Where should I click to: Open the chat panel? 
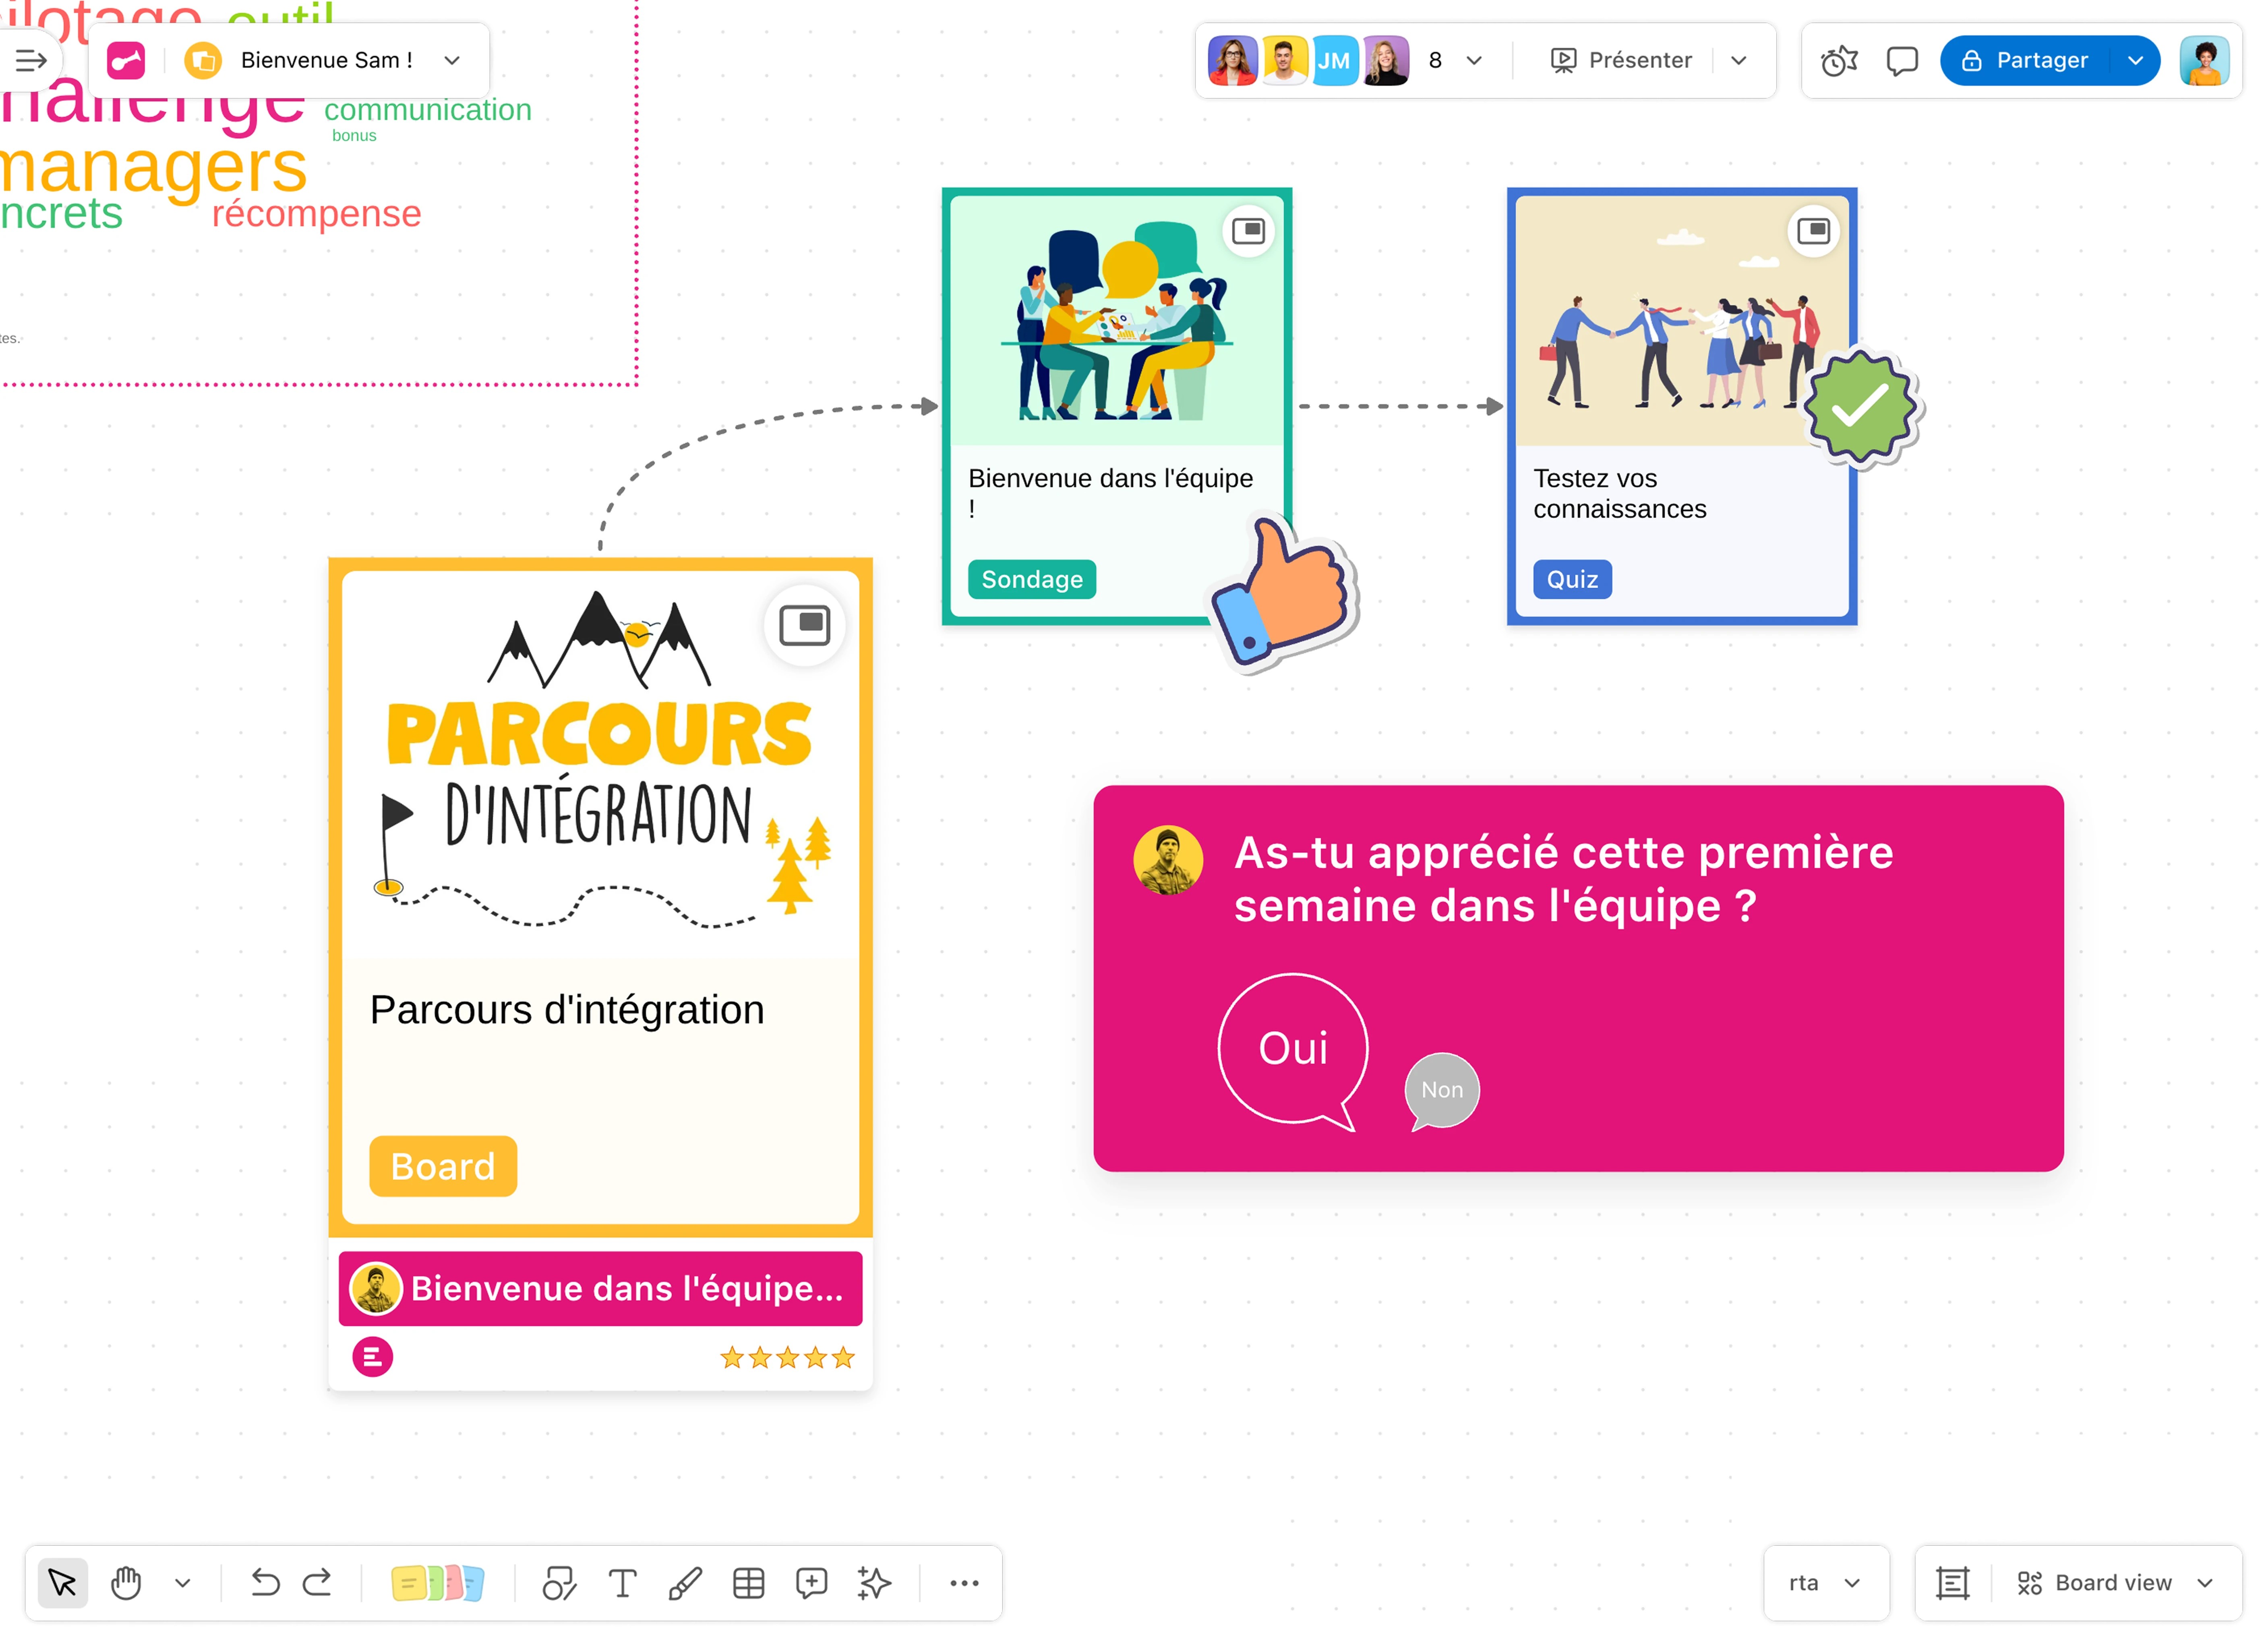(x=1901, y=60)
